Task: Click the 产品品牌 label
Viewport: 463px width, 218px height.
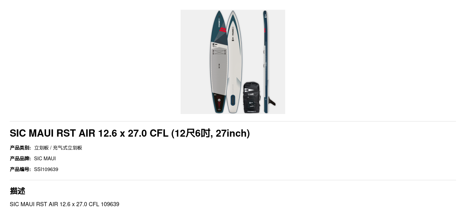Action: pos(20,159)
